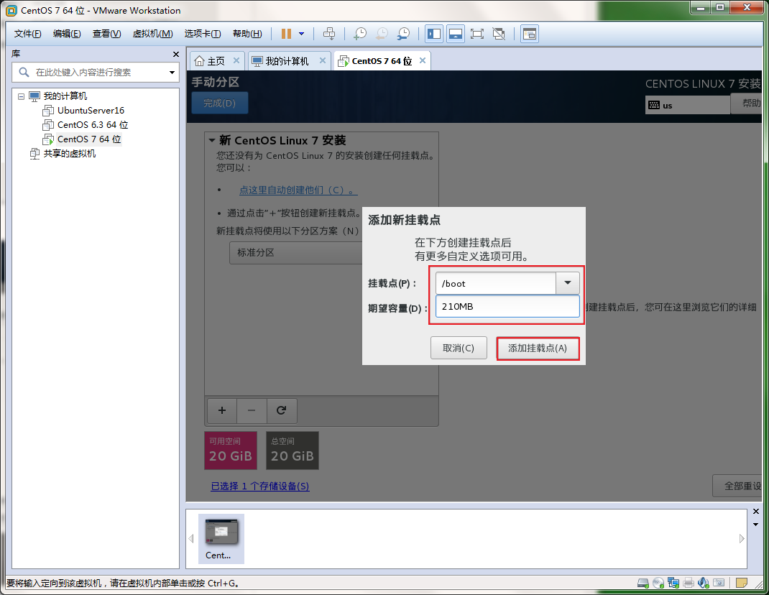Toggle the library sidebar view
This screenshot has width=769, height=595.
pos(434,34)
